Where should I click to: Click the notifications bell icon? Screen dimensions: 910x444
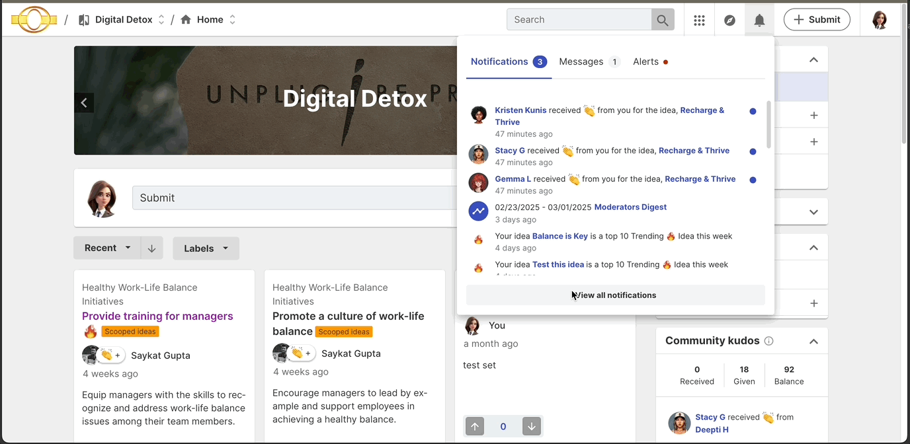[x=759, y=20]
